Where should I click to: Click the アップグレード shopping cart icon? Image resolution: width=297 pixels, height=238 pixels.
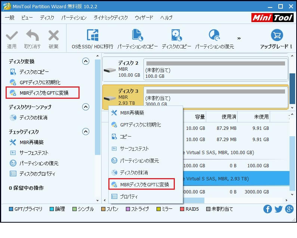coord(277,35)
